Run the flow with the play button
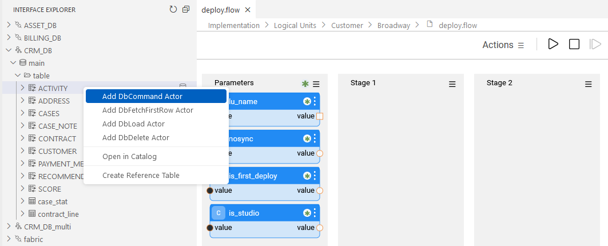This screenshot has height=246, width=608. (x=553, y=44)
